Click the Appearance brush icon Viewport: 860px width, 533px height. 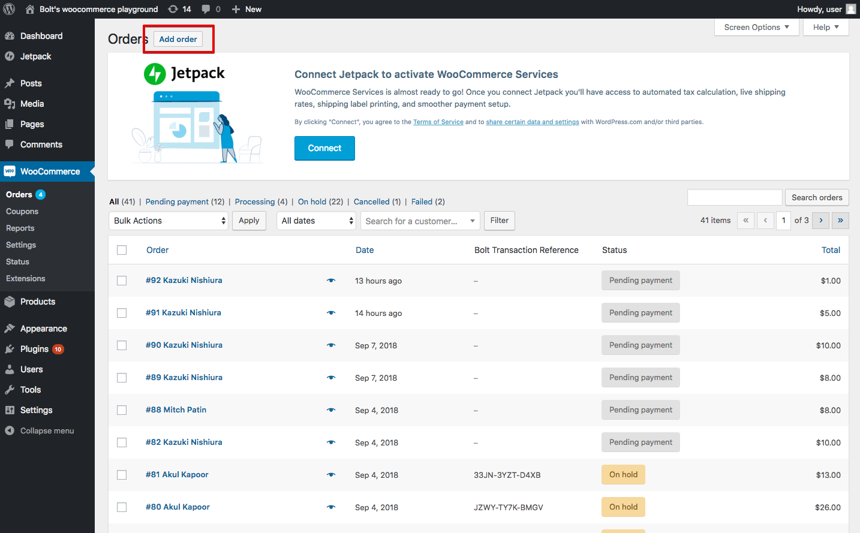(x=10, y=329)
